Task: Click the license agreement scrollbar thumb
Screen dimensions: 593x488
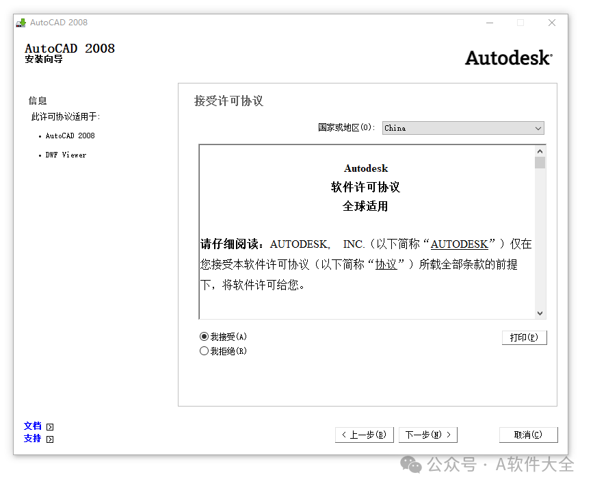Action: click(x=540, y=163)
